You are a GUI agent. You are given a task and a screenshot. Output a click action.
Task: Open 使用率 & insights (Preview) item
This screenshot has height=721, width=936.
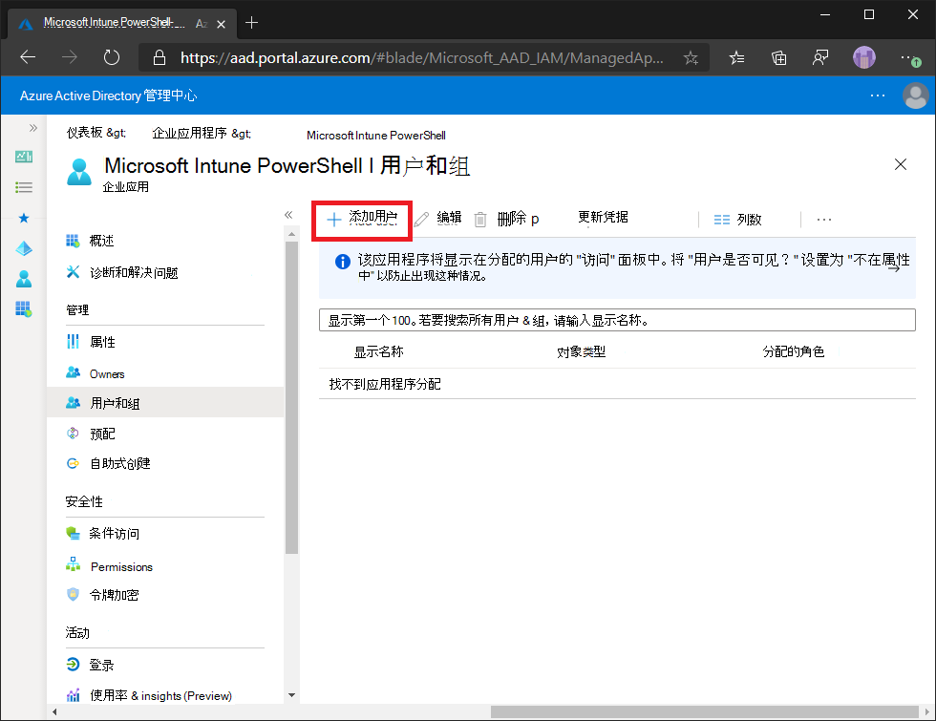click(164, 695)
